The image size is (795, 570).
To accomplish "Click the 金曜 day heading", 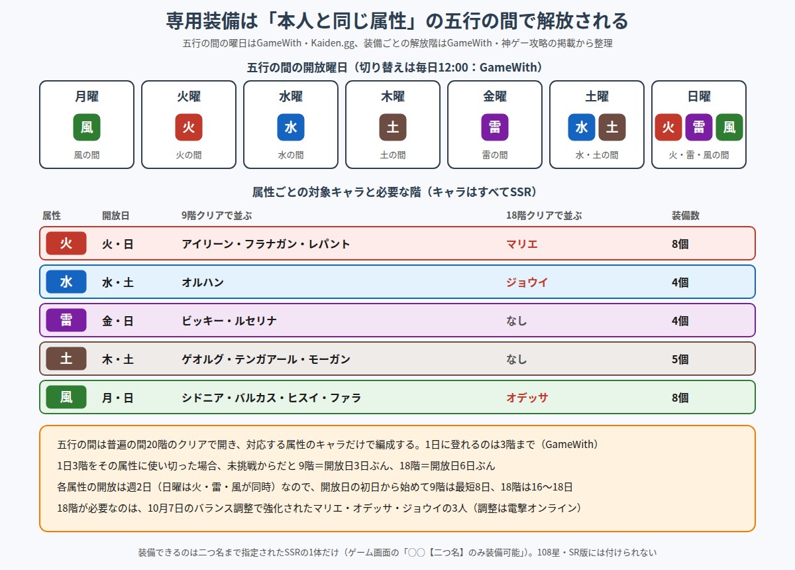I will [495, 97].
